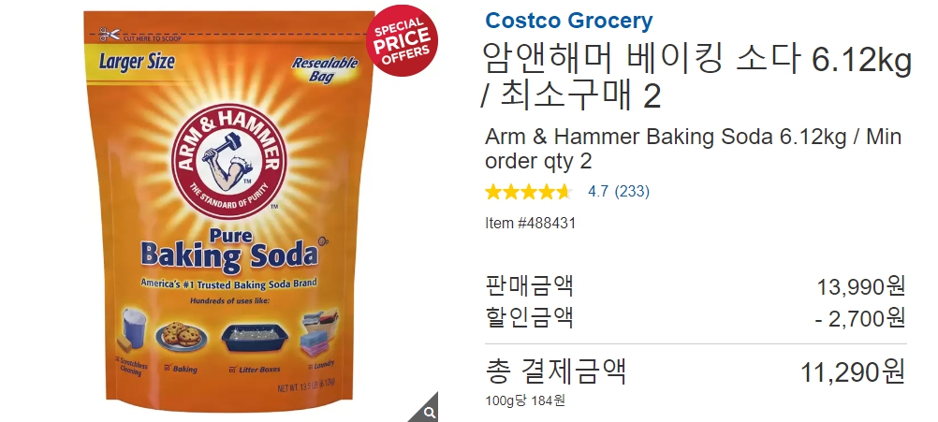Click the blue bucket cleaning picture
This screenshot has width=938, height=422.
tap(132, 328)
